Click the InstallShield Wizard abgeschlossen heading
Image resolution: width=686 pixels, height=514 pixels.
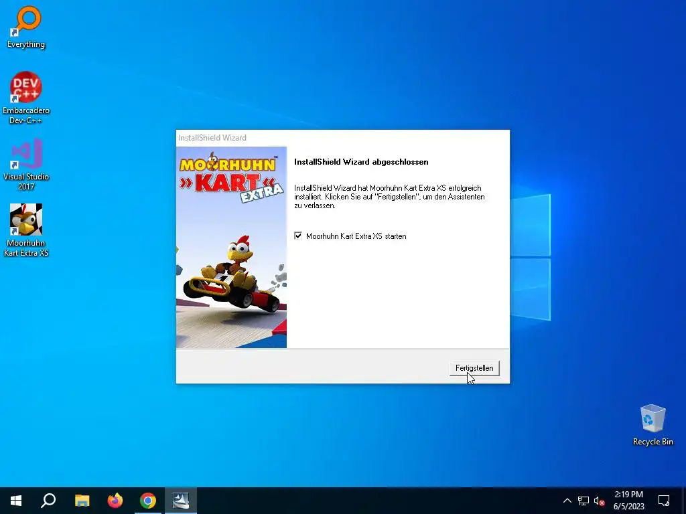(x=361, y=162)
